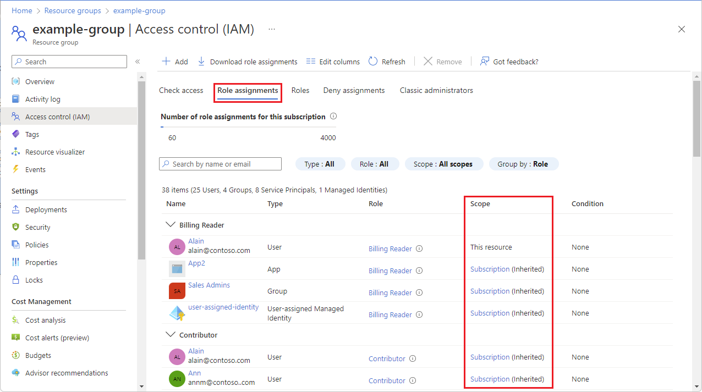This screenshot has width=702, height=392.
Task: Select the Security shield icon
Action: coord(17,227)
